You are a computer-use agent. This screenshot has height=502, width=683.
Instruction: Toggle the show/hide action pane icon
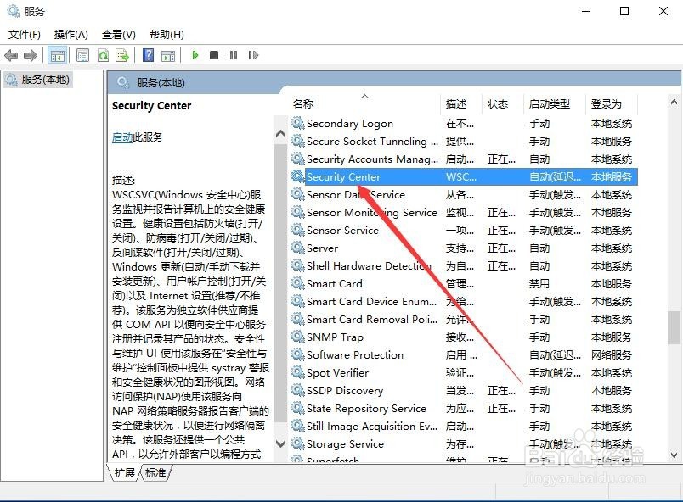[168, 55]
